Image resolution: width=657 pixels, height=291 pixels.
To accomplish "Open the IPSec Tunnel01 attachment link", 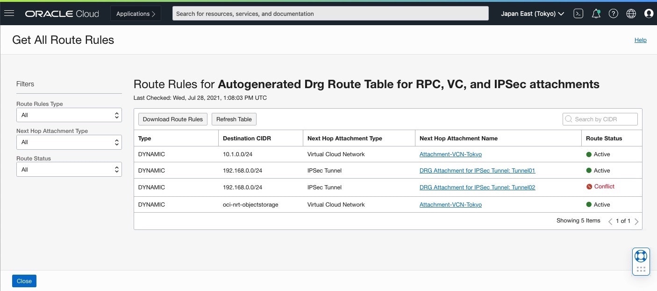I will point(477,171).
